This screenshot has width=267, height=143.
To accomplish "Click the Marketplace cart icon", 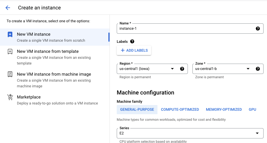I will (x=10, y=97).
